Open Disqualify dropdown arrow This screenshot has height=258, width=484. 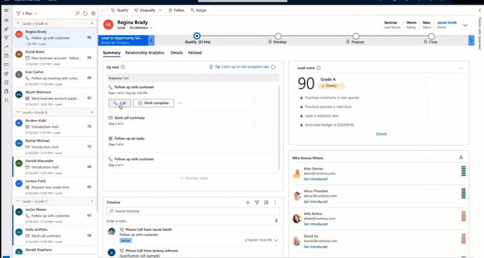[160, 10]
